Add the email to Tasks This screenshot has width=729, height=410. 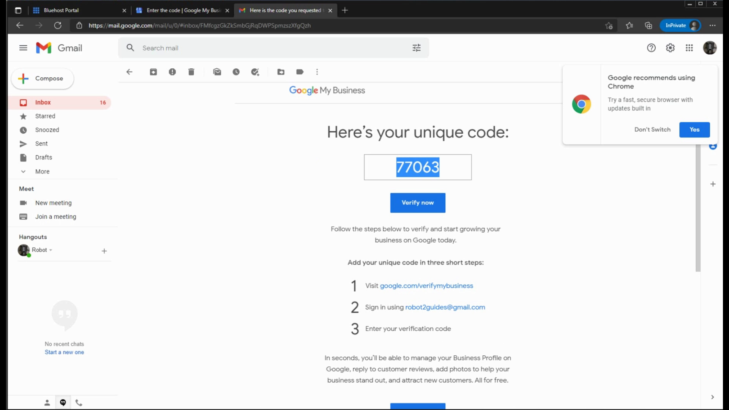point(255,72)
